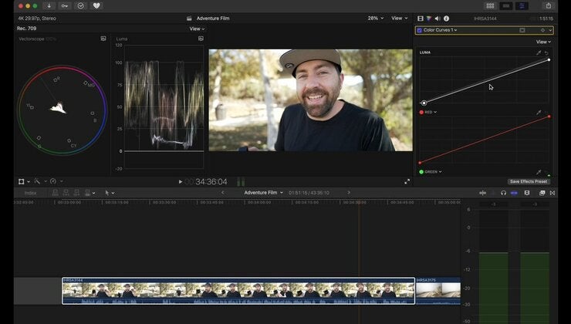
Task: Select the HRSA3144 clip in timeline
Action: (x=238, y=291)
